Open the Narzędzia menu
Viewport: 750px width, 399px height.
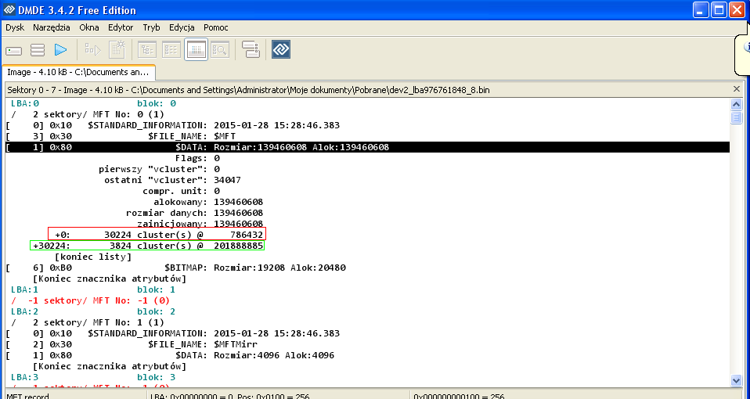pyautogui.click(x=52, y=27)
